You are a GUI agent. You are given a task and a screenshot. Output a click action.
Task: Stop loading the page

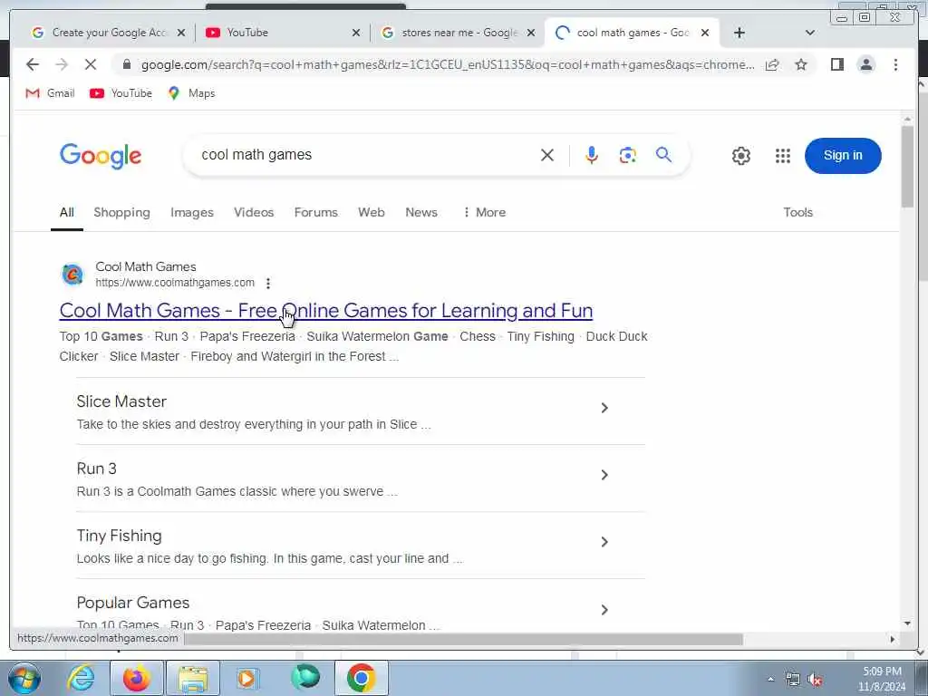click(91, 64)
